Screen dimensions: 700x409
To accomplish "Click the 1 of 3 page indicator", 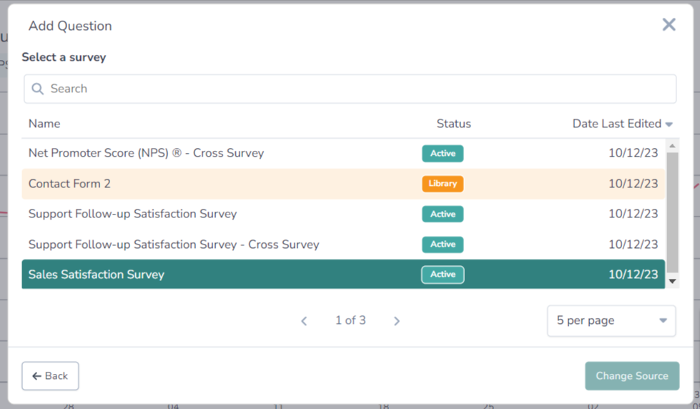I will [350, 320].
